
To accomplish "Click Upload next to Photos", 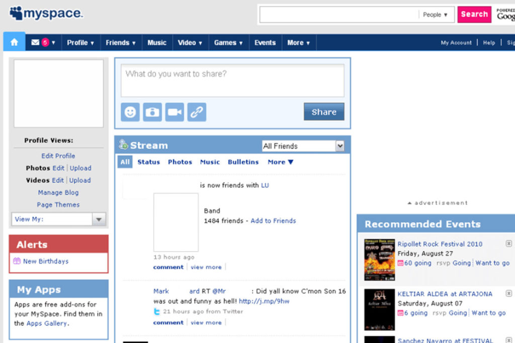I will click(80, 168).
